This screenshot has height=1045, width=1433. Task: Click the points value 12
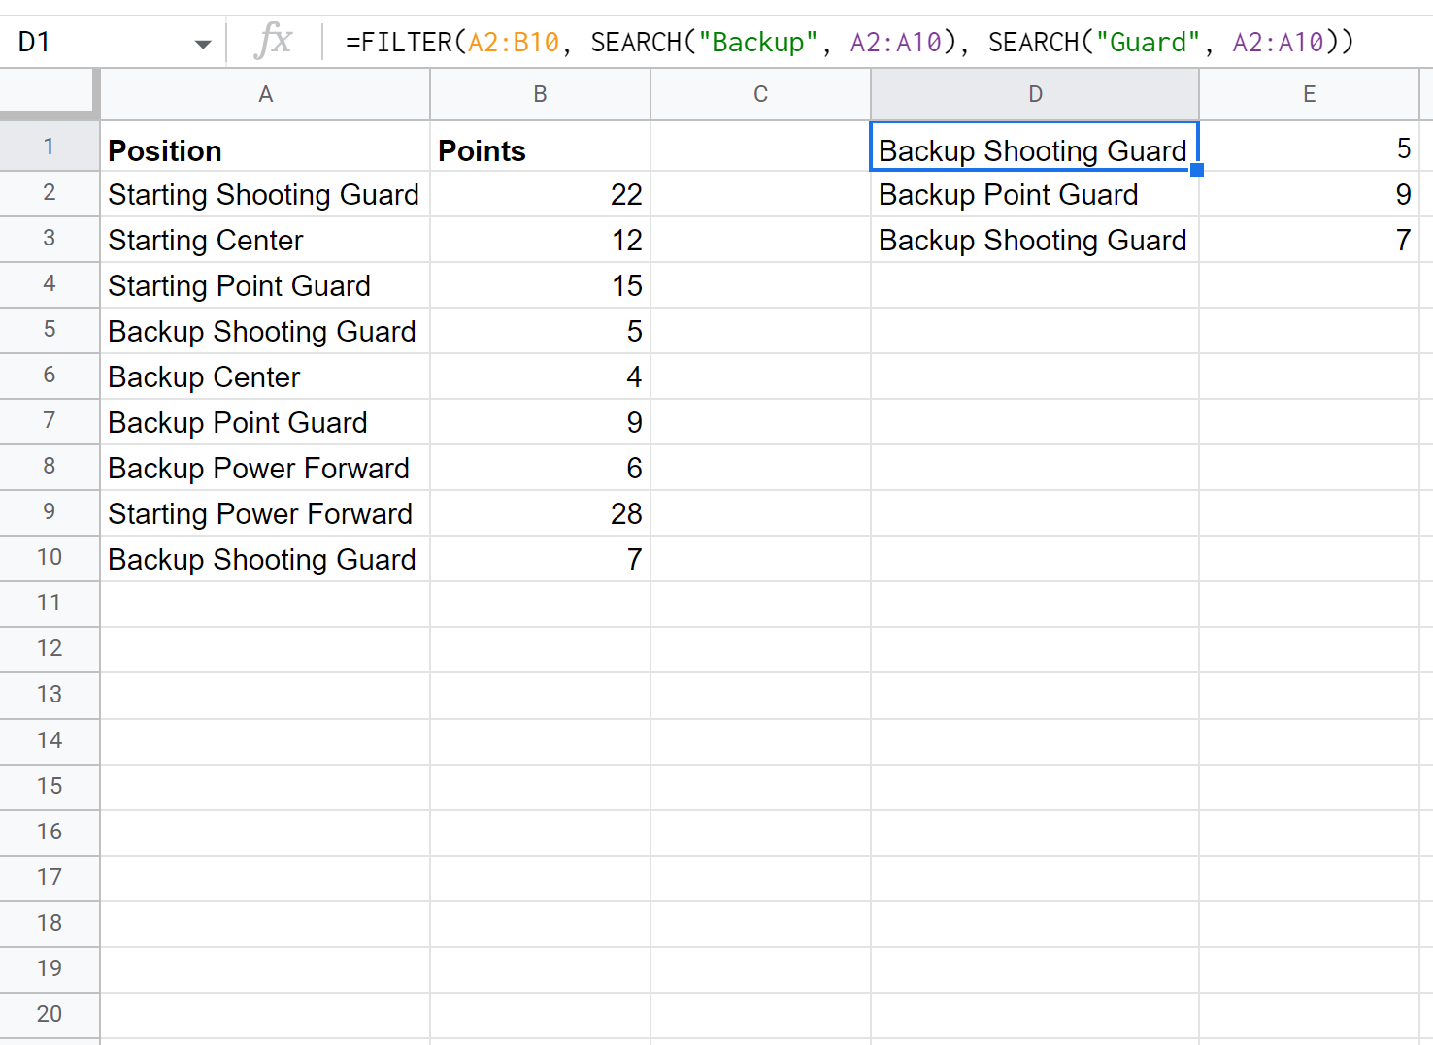(x=540, y=240)
